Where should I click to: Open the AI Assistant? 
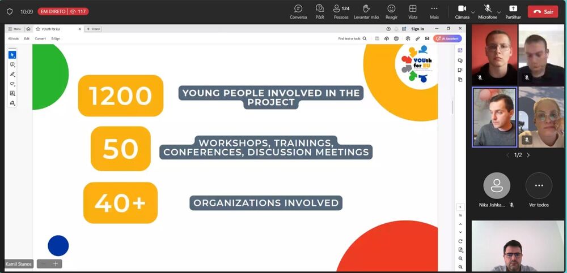point(448,38)
